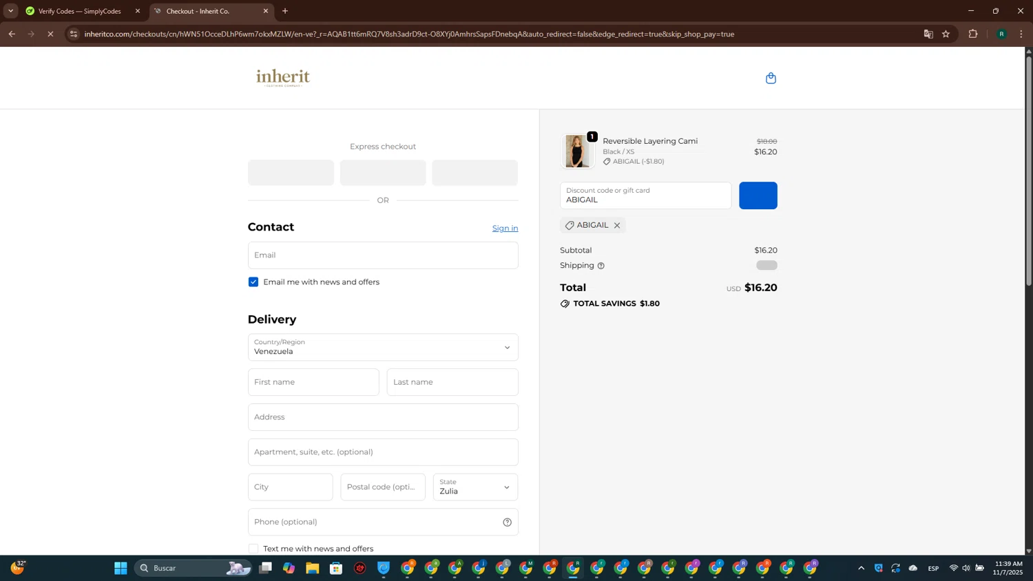Open the clock and date 11:39 AM
The width and height of the screenshot is (1033, 581).
click(1008, 568)
